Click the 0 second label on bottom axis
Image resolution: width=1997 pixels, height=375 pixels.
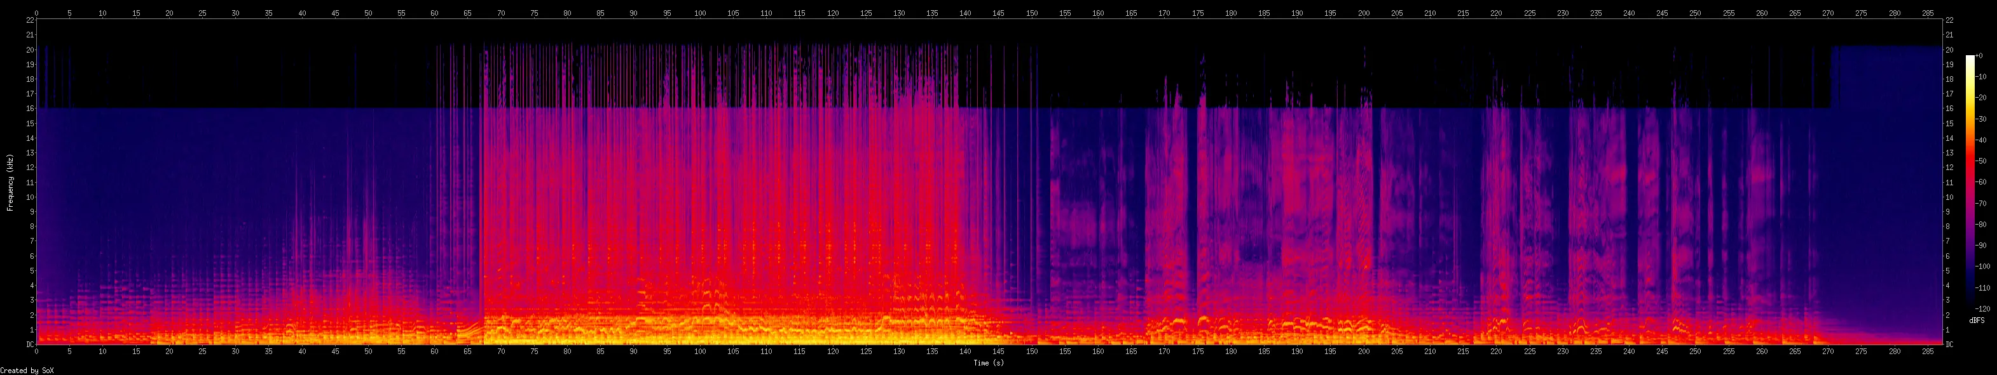click(x=36, y=351)
